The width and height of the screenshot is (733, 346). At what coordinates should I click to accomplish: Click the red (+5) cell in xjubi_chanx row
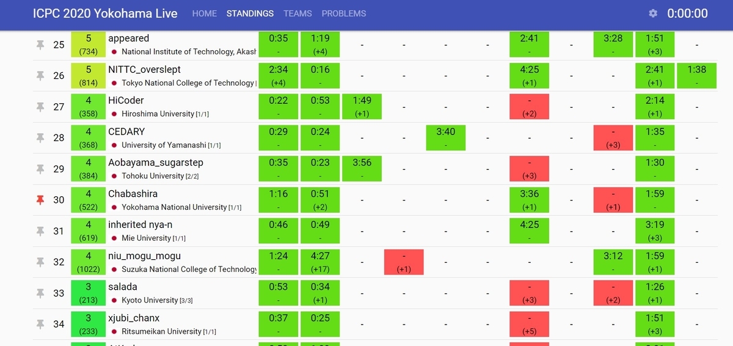pyautogui.click(x=530, y=325)
